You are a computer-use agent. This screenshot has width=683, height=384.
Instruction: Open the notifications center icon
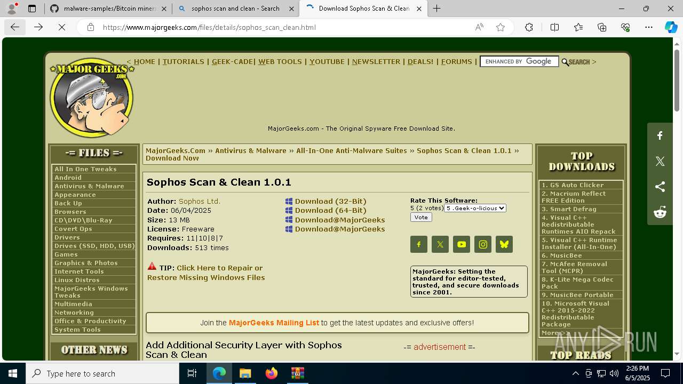click(x=665, y=373)
